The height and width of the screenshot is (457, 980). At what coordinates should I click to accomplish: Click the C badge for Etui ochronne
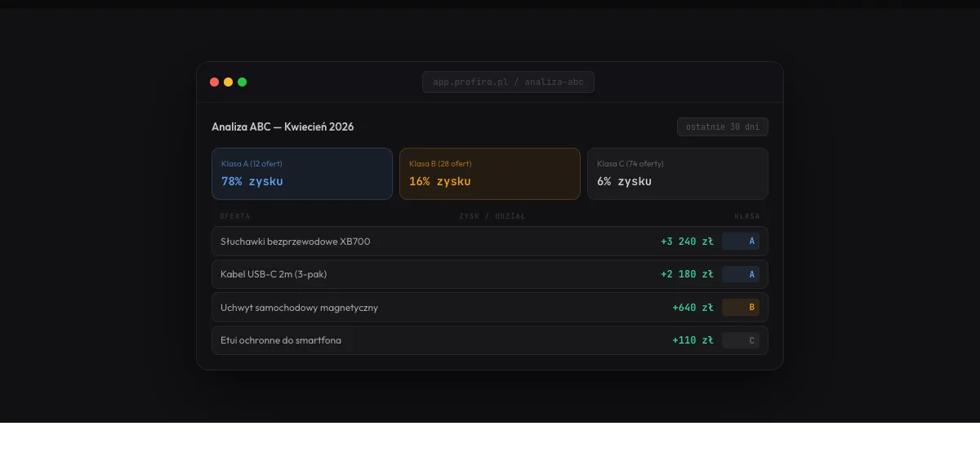(x=741, y=340)
